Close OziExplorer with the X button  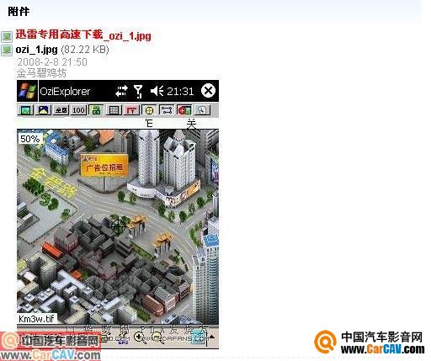(x=208, y=91)
